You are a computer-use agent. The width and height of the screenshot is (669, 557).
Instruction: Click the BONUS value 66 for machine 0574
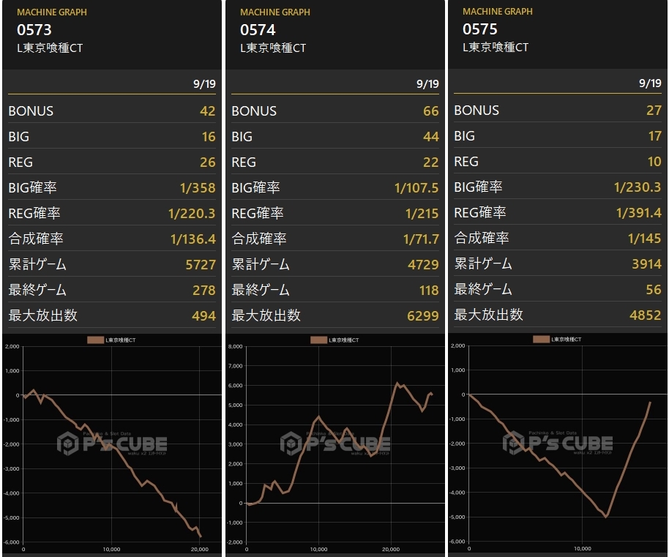coord(431,111)
